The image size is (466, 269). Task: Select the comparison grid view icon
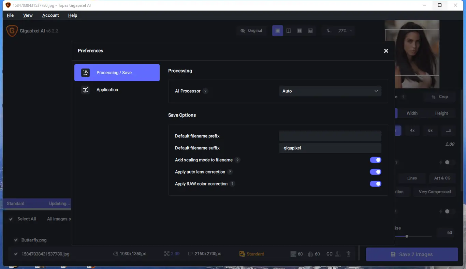(x=310, y=31)
